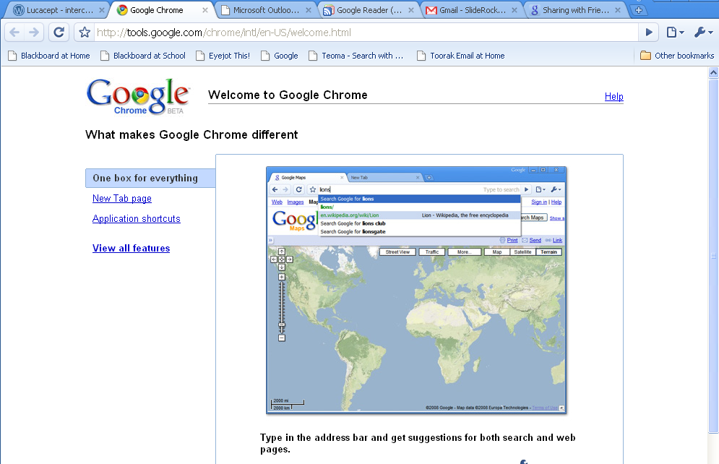Viewport: 719px width, 464px height.
Task: Open the New Tab page link
Action: 122,199
